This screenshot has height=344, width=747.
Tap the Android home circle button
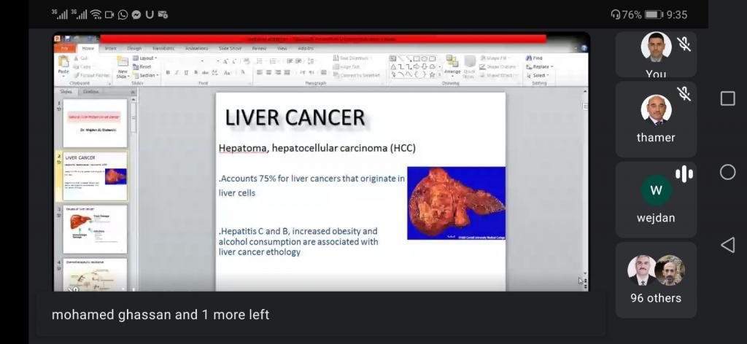[727, 172]
